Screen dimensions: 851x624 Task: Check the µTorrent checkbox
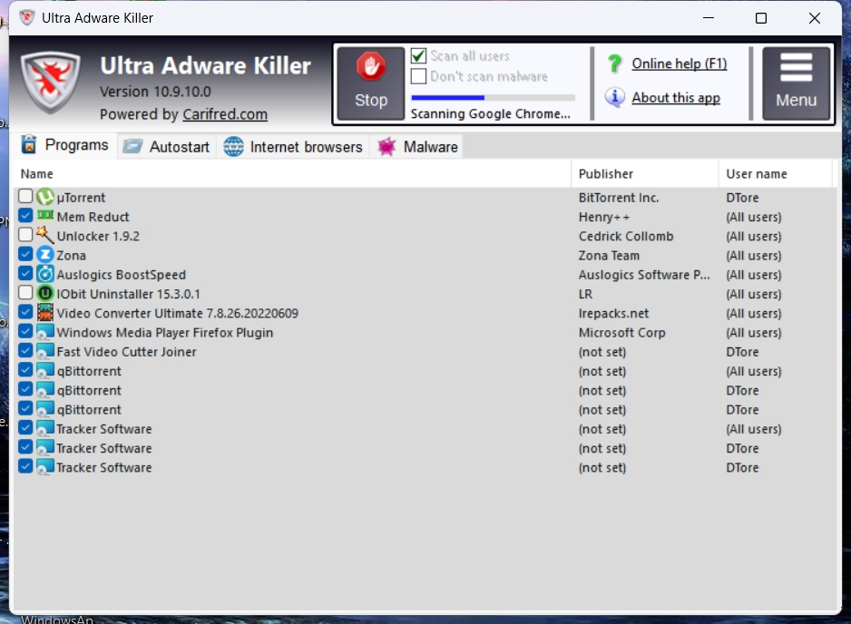coord(25,196)
